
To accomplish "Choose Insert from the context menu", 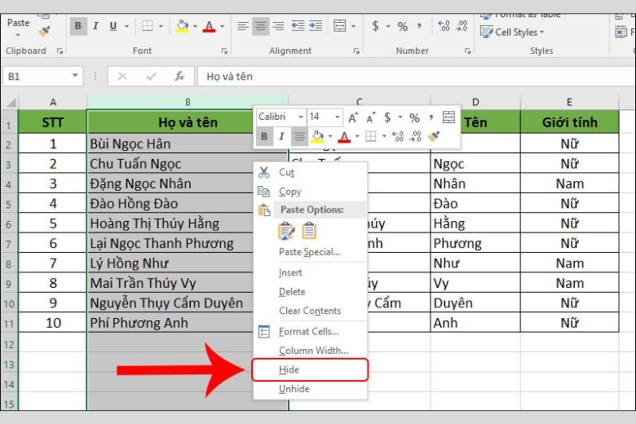I will click(x=311, y=272).
